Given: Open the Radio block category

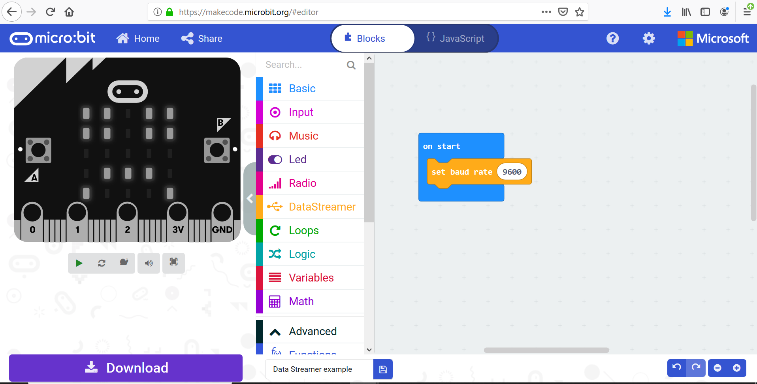Looking at the screenshot, I should 303,183.
